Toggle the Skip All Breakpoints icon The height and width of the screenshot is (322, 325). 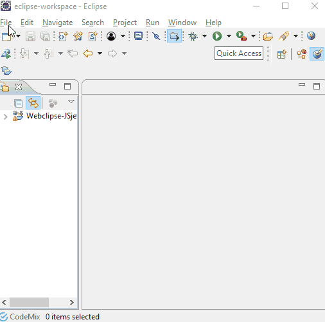156,36
